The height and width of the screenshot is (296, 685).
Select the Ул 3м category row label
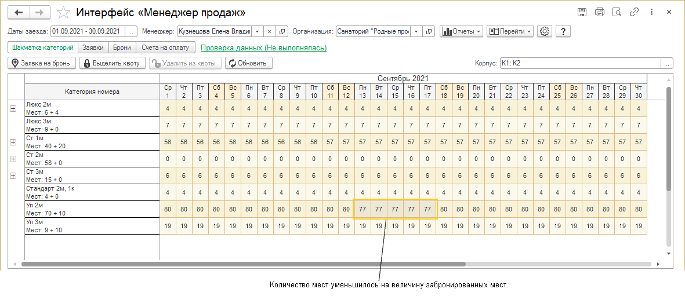coord(92,226)
